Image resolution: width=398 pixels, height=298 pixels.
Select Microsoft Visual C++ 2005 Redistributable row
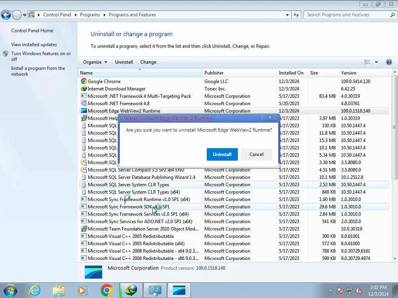click(234, 236)
